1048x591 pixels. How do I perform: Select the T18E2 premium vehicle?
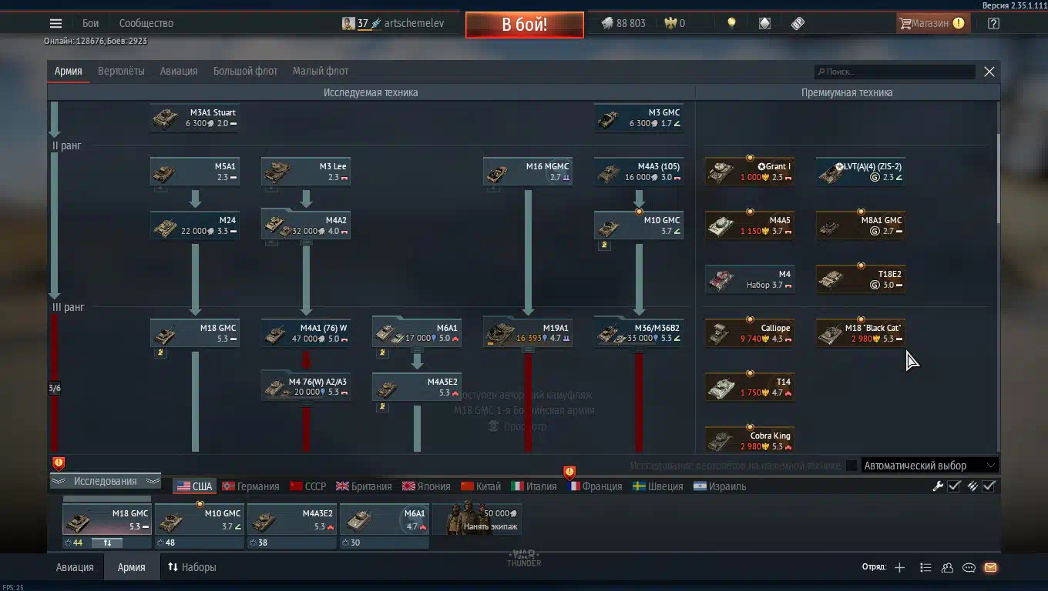861,279
